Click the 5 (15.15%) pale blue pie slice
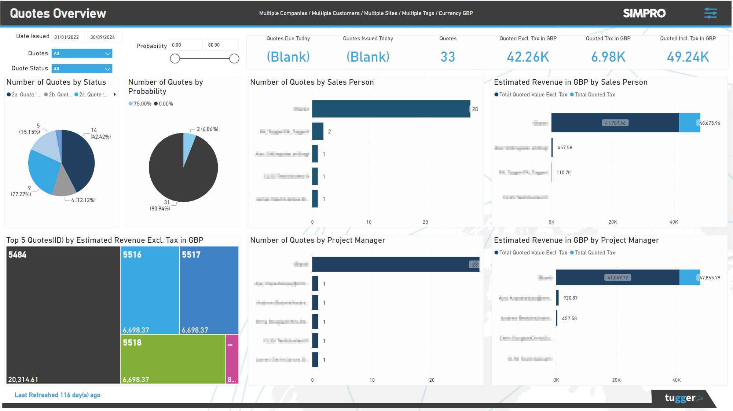The width and height of the screenshot is (733, 411). (48, 146)
